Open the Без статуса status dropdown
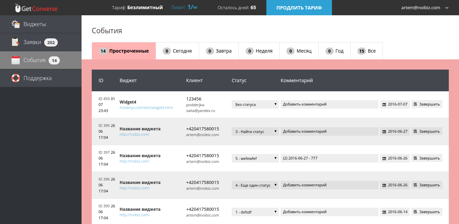Image resolution: width=459 pixels, height=224 pixels. [x=255, y=105]
